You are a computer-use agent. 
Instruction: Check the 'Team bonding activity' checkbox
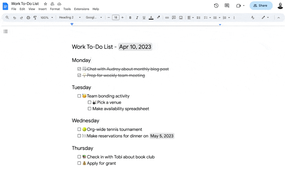point(79,96)
